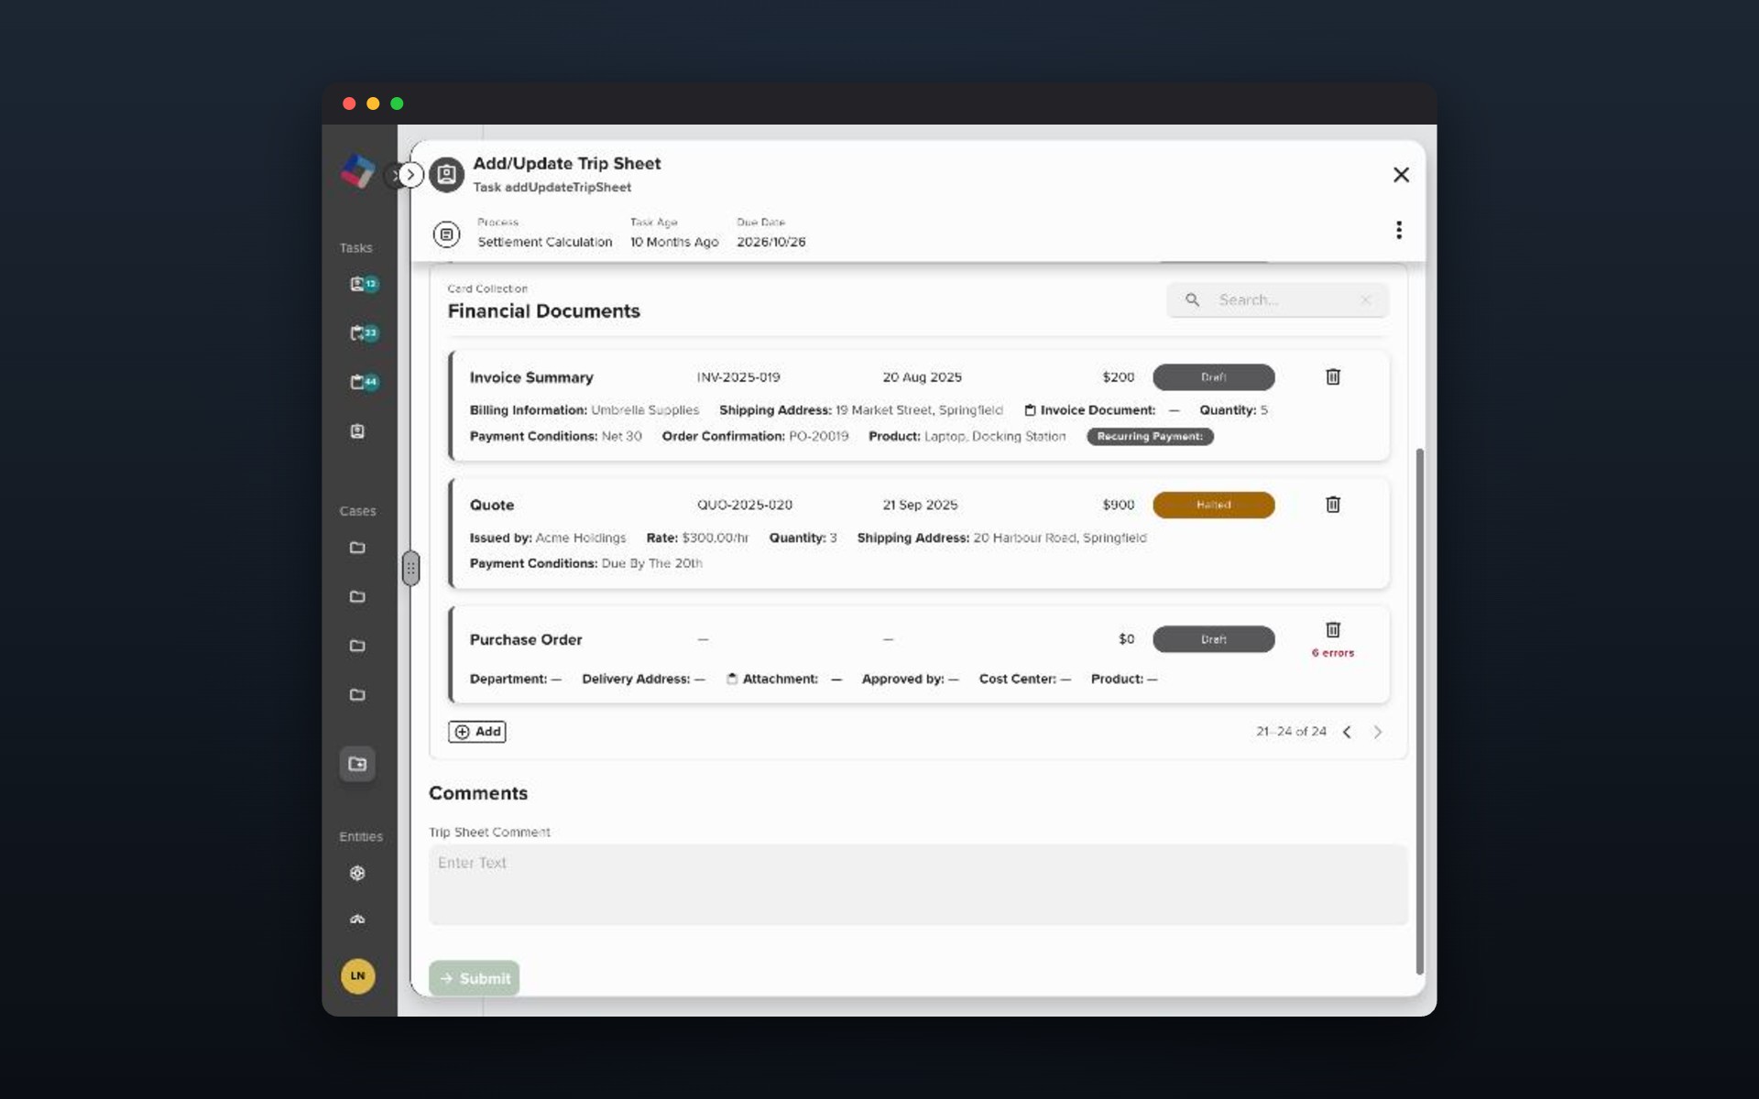The height and width of the screenshot is (1099, 1759).
Task: Open tasks icon with badge 23
Action: (x=364, y=332)
